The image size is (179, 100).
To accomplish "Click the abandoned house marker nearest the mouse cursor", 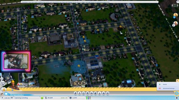I will pos(121,27).
